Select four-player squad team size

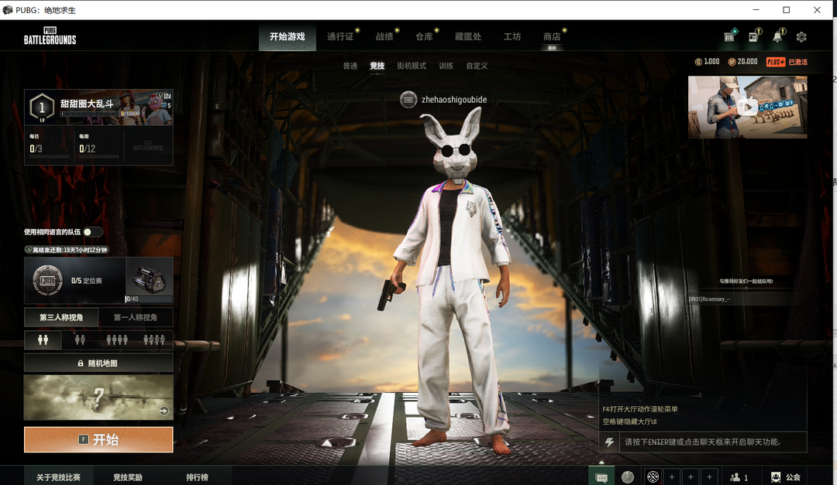[154, 340]
